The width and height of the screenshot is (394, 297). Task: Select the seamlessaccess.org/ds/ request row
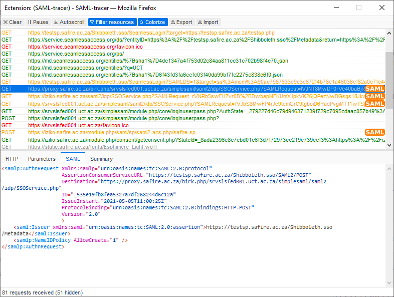[x=192, y=40]
